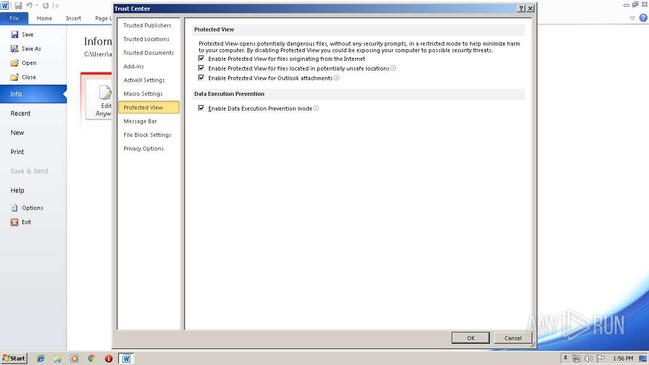Toggle Protected View for unsafe locations checkbox

(201, 68)
